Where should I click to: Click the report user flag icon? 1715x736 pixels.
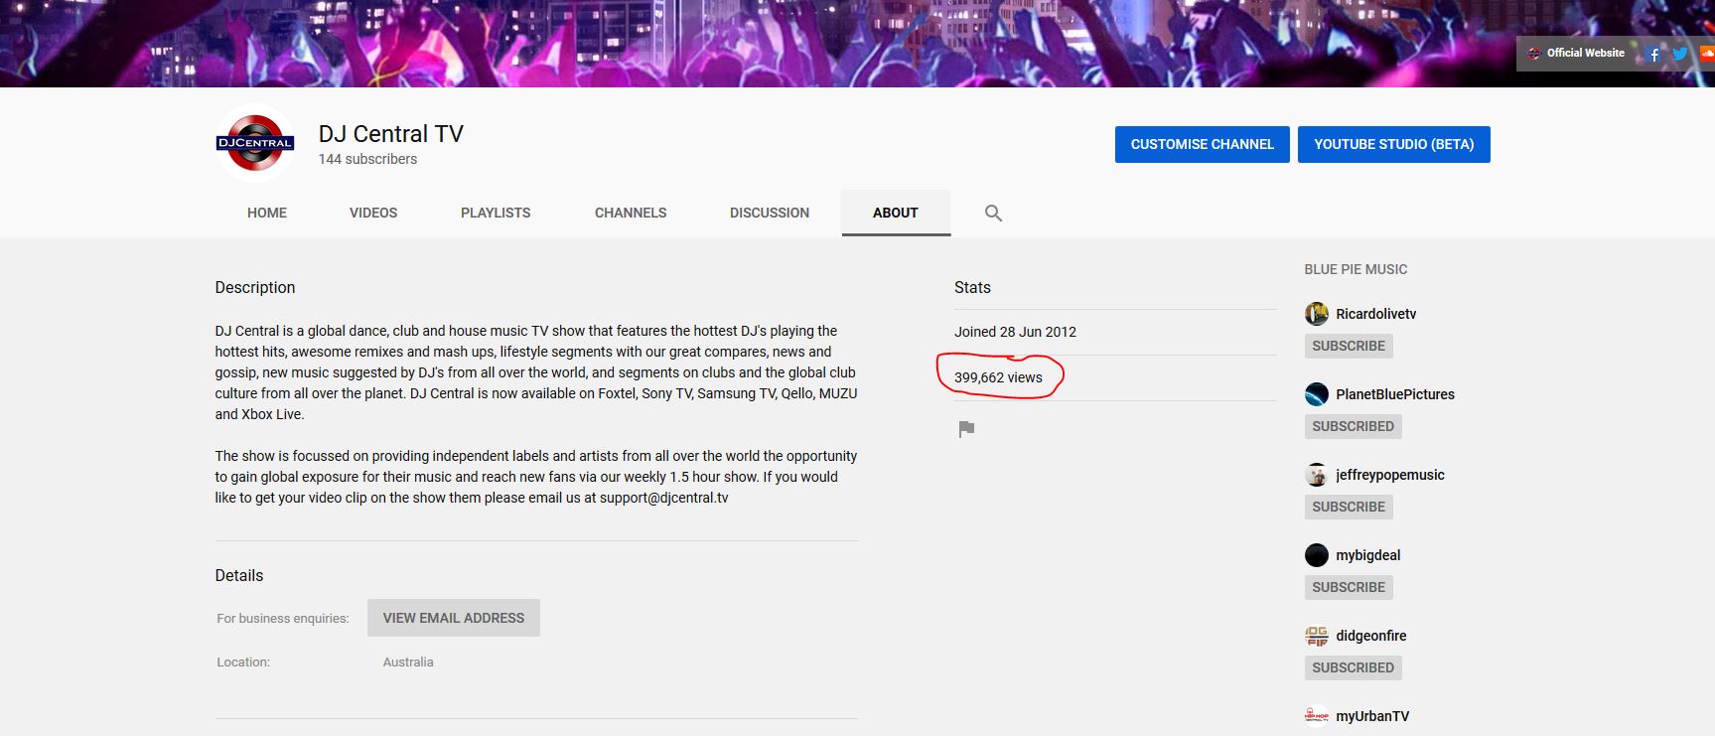966,429
